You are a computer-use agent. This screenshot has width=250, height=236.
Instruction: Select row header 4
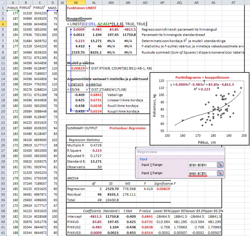point(3,24)
